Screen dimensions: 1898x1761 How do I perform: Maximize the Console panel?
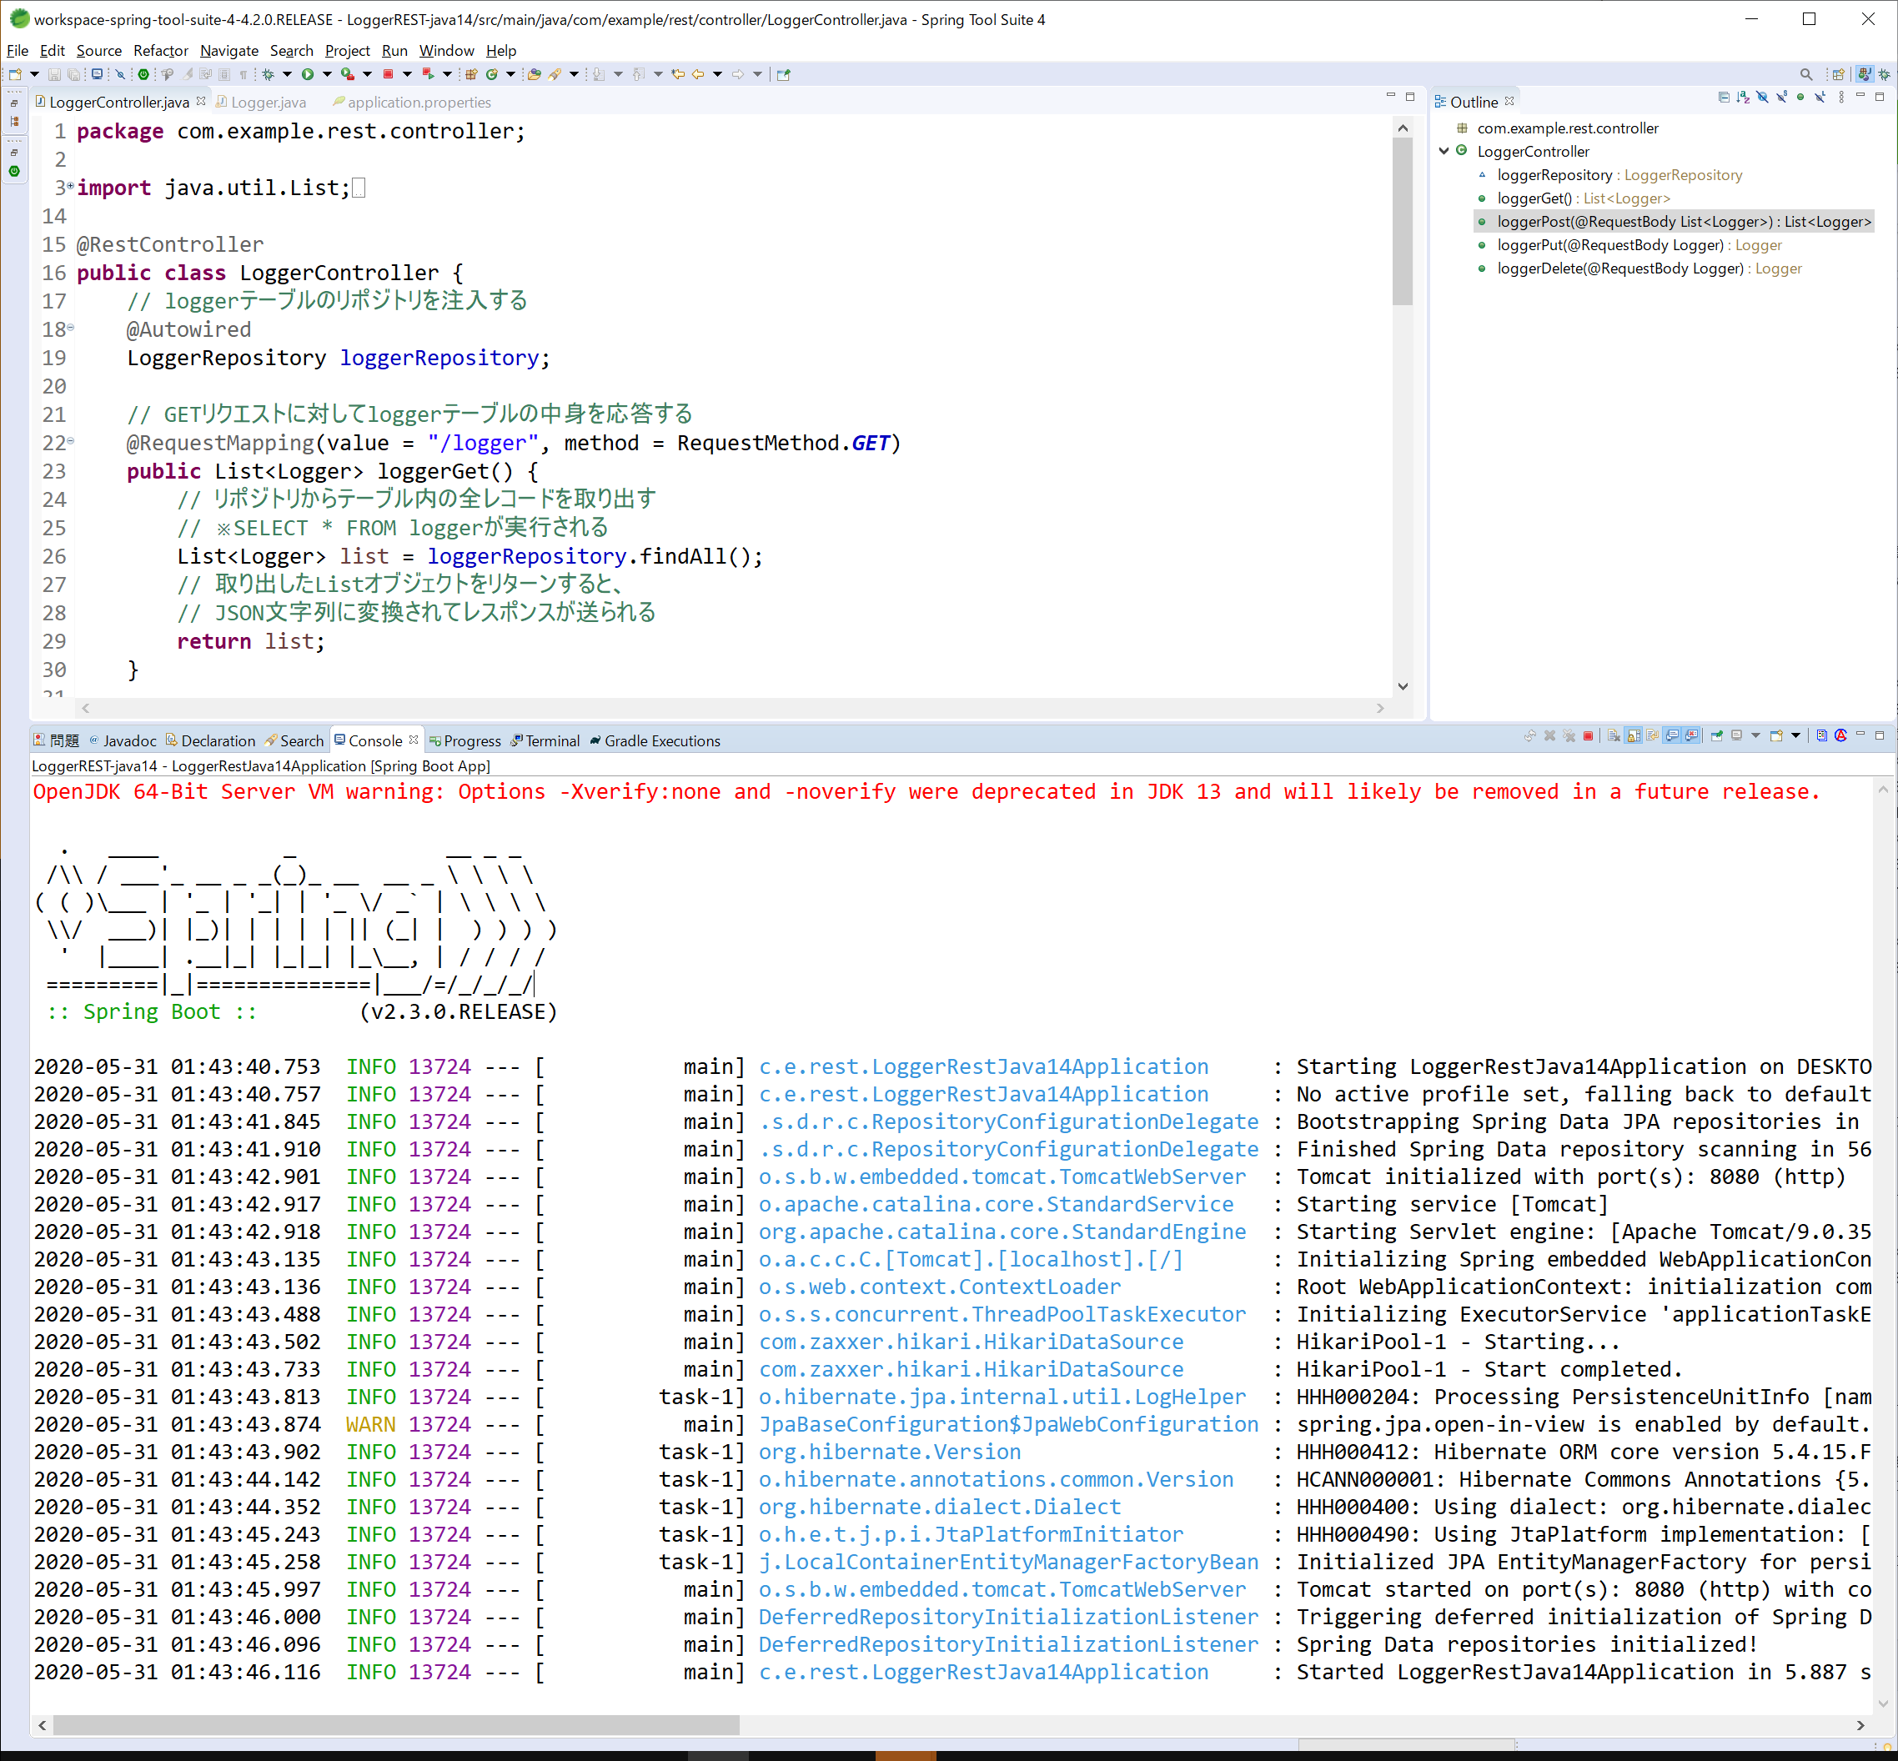1879,735
